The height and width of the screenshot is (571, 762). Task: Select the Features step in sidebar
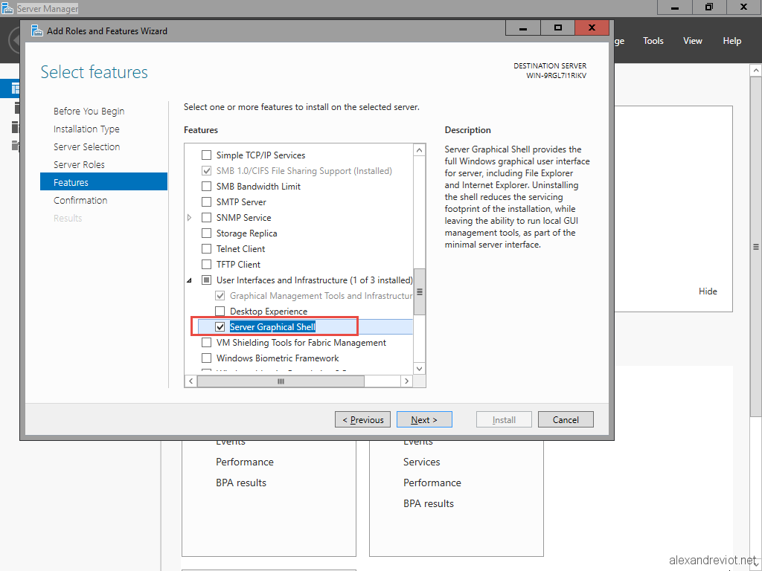point(104,182)
